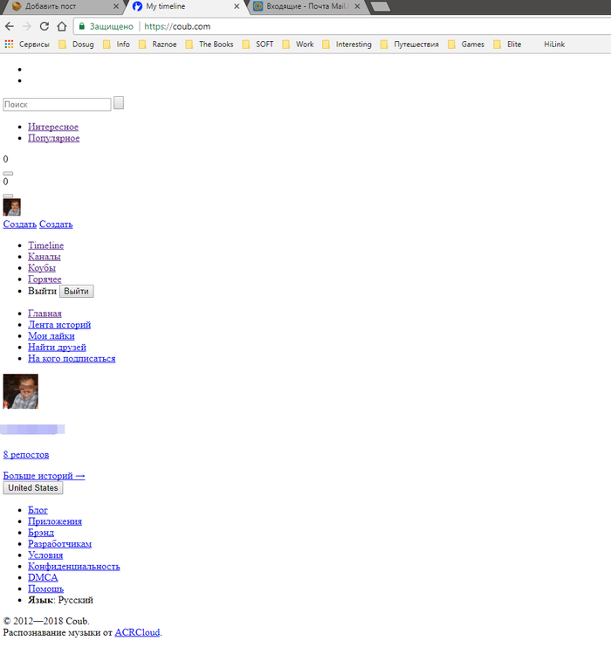
Task: Switch to the Добавить пост tab
Action: pos(57,6)
